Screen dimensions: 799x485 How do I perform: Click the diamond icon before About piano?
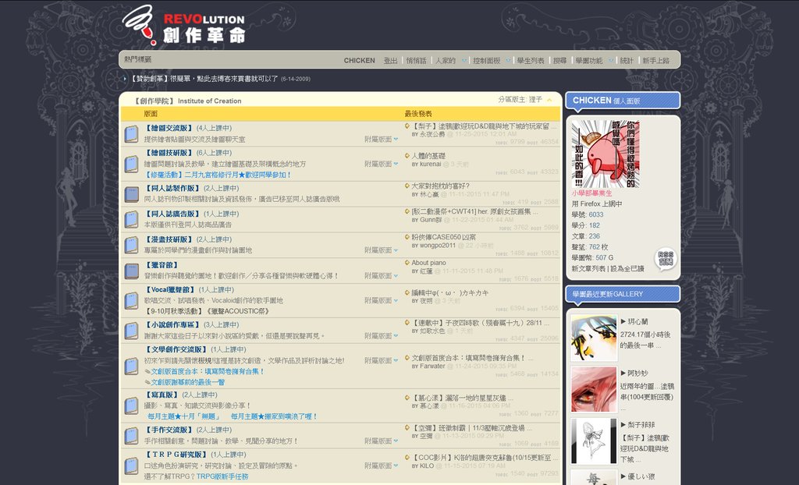[x=407, y=263]
